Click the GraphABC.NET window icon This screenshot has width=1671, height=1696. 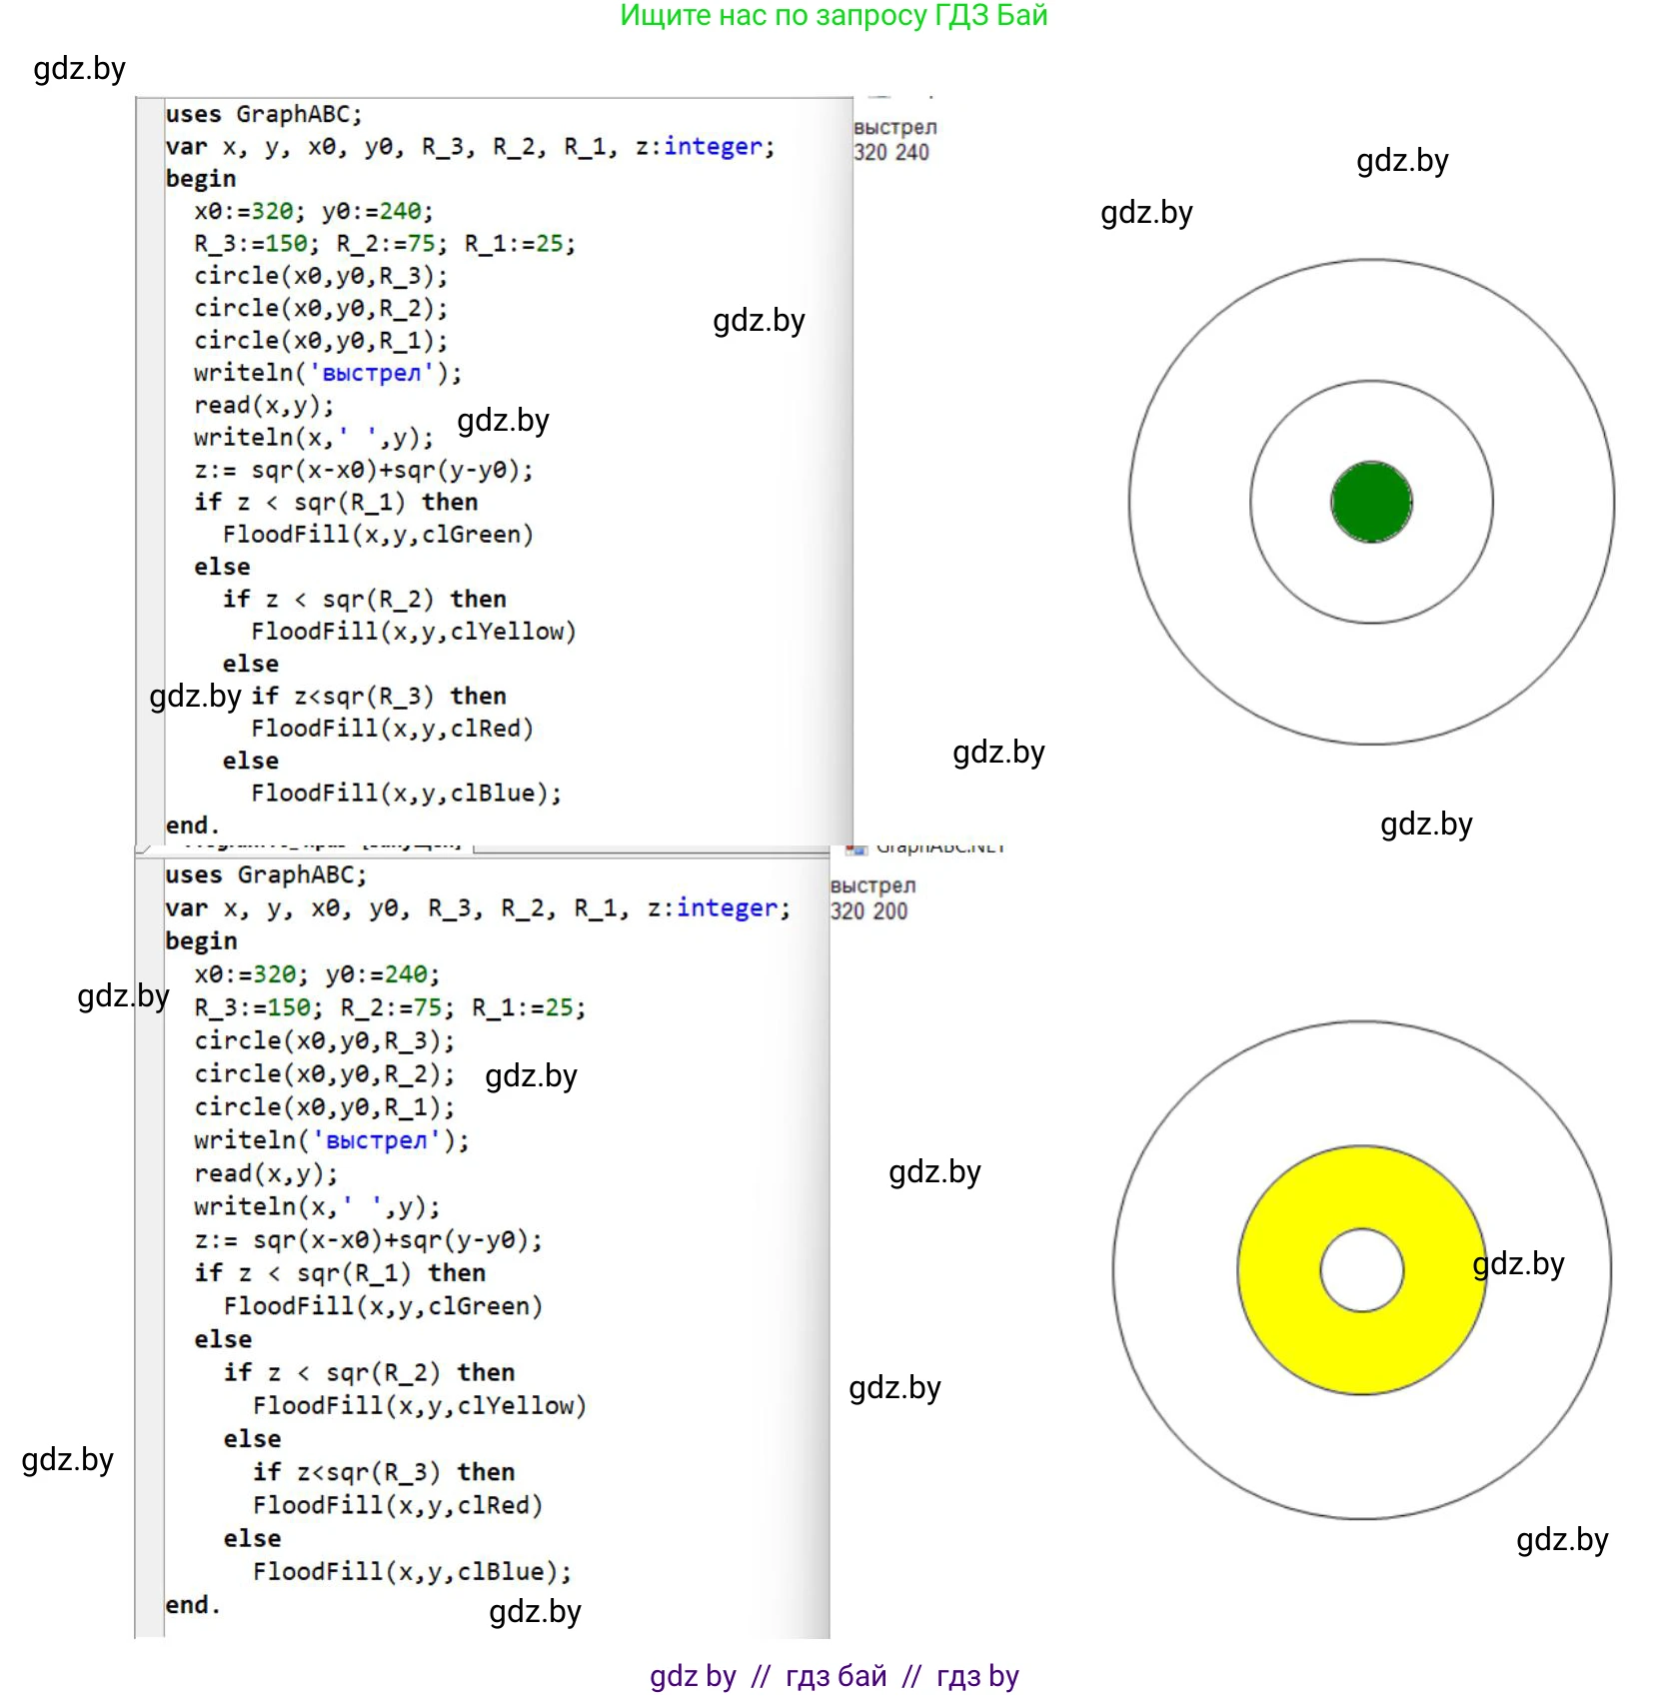pyautogui.click(x=855, y=848)
